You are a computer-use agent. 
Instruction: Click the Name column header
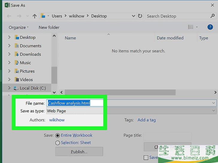[70, 38]
